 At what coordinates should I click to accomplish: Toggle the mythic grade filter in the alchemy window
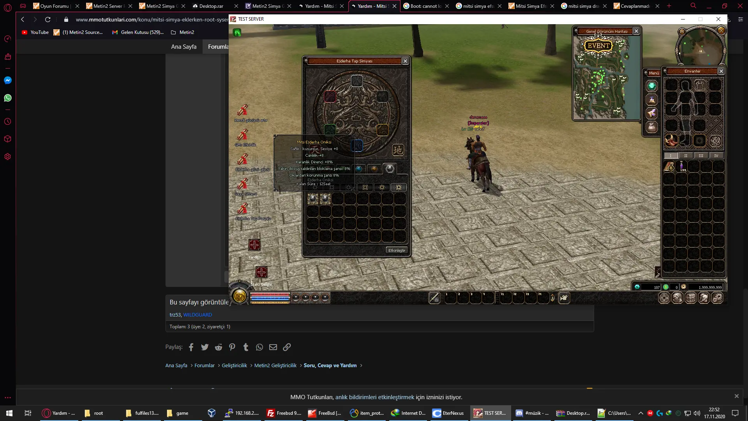point(399,187)
